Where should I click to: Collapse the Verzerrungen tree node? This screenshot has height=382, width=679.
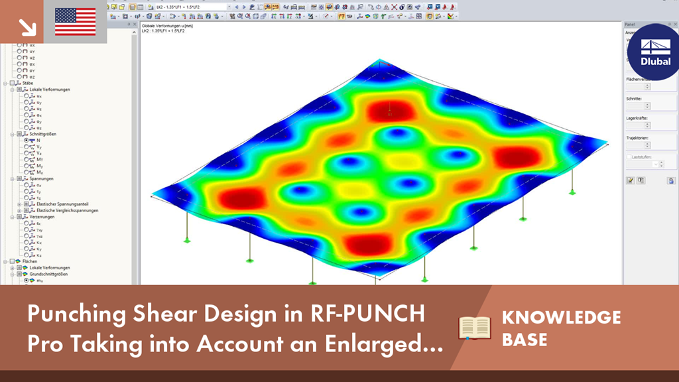pos(13,217)
